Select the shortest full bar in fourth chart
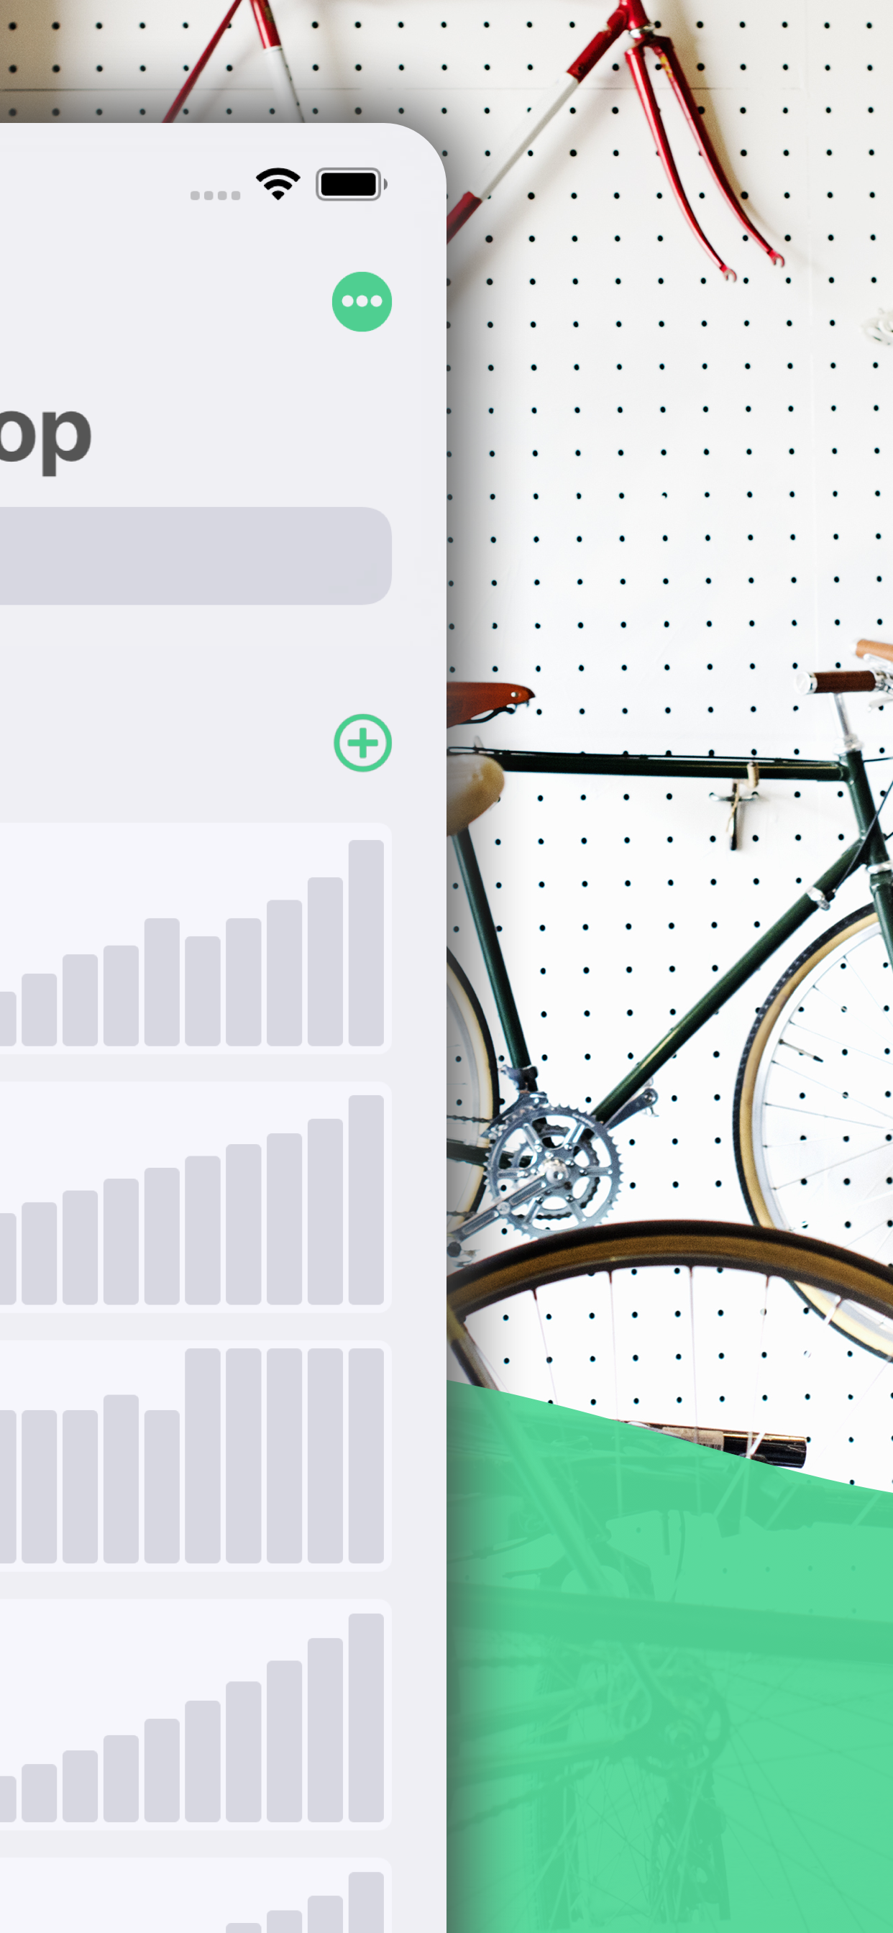 point(39,1793)
